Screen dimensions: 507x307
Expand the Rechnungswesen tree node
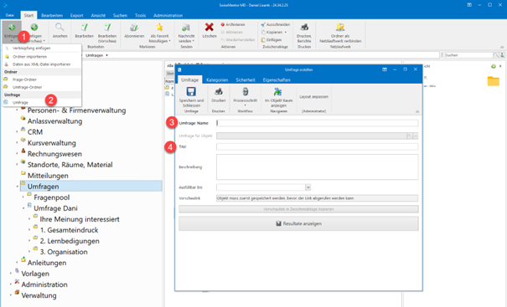coord(17,154)
